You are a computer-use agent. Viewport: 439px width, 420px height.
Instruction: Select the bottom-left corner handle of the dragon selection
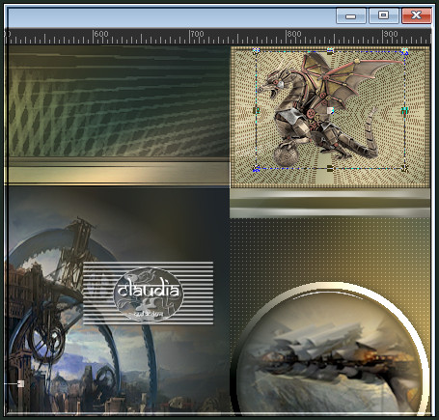[257, 168]
